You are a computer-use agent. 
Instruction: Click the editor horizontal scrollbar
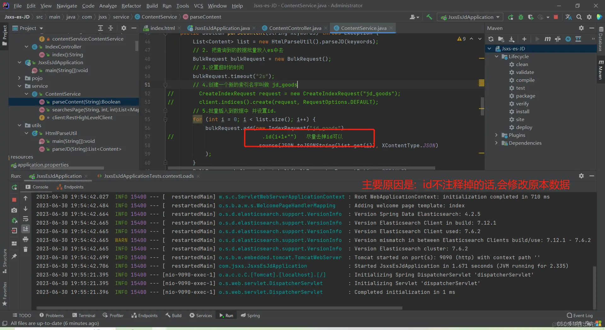tap(302, 168)
